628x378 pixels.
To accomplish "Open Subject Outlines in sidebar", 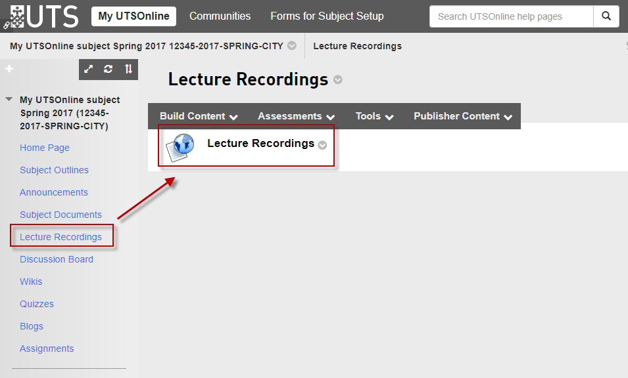I will (x=54, y=170).
